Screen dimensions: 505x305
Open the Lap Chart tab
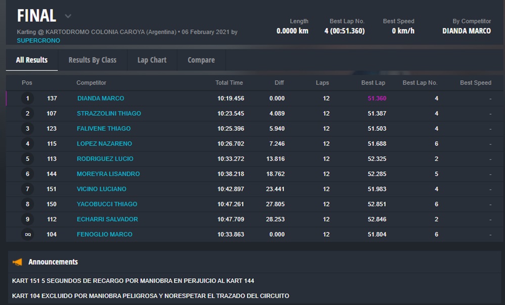coord(152,60)
